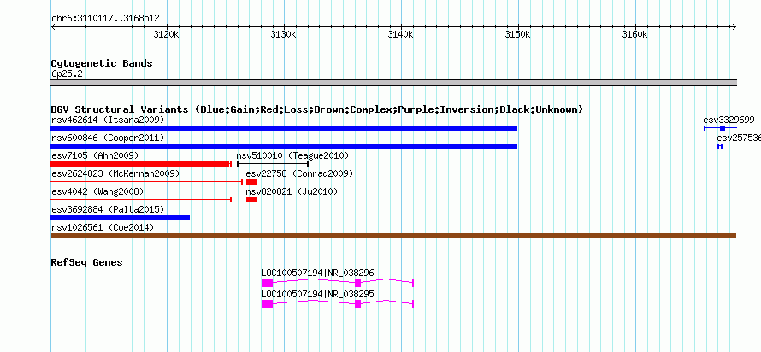Select the esv4042 (Wang2008) thin red line
The height and width of the screenshot is (352, 761).
click(141, 200)
